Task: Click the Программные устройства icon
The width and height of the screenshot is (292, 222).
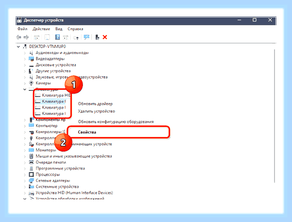Action: (x=31, y=168)
